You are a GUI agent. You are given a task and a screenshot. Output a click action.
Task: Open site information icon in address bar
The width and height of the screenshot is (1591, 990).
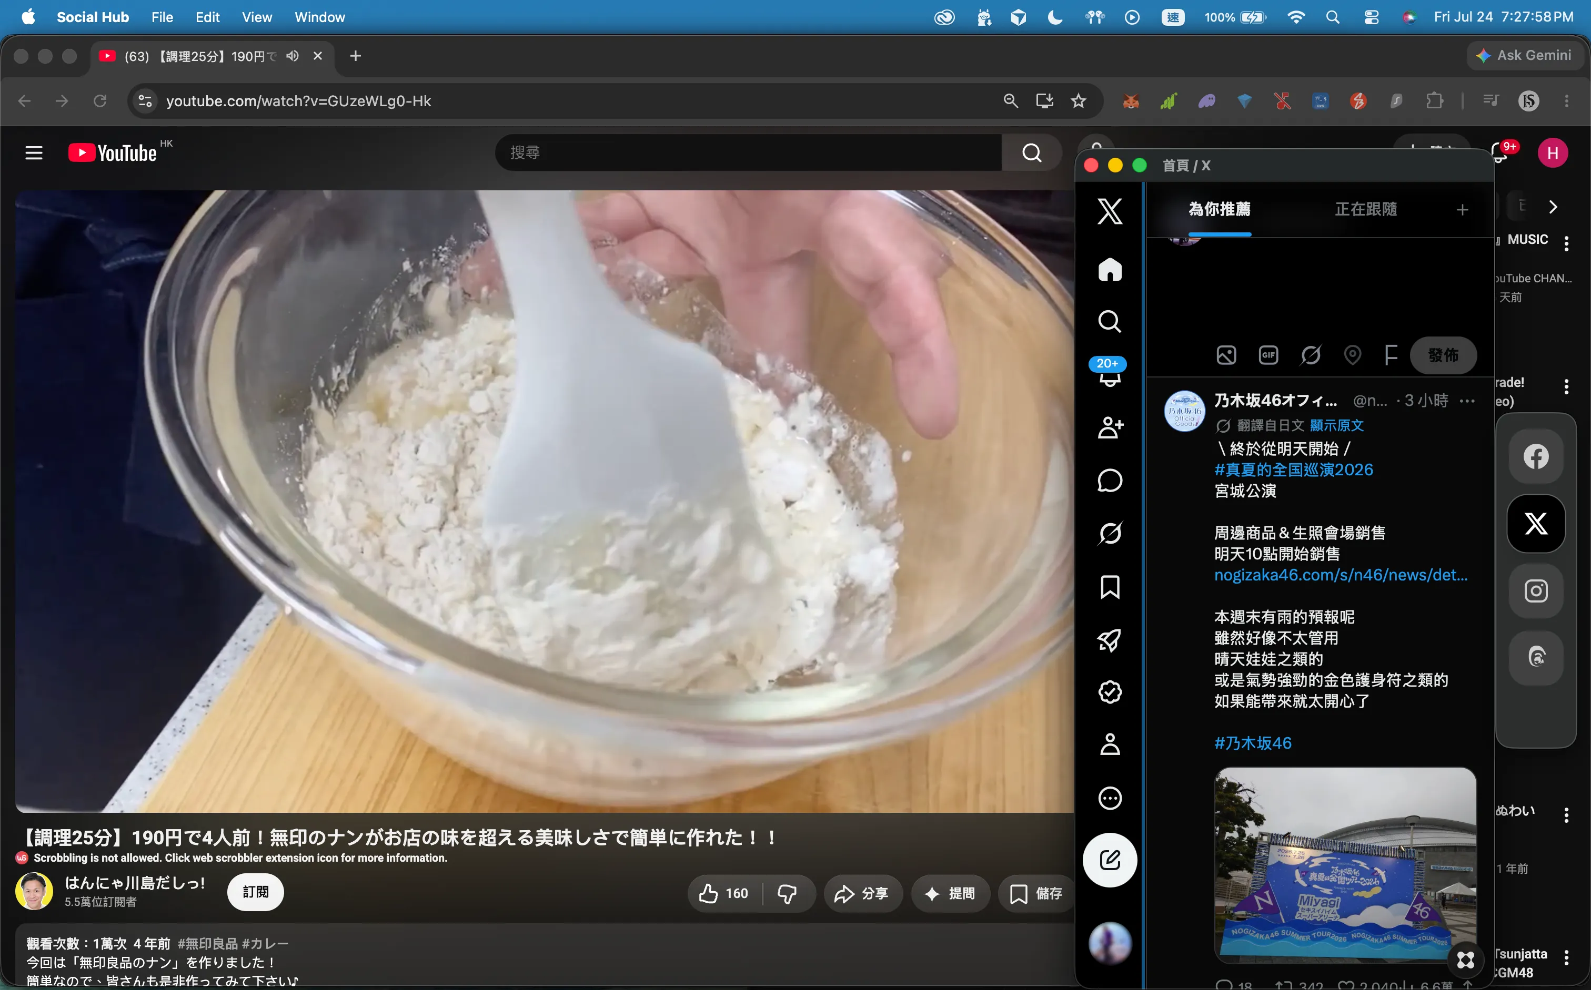[x=145, y=101]
